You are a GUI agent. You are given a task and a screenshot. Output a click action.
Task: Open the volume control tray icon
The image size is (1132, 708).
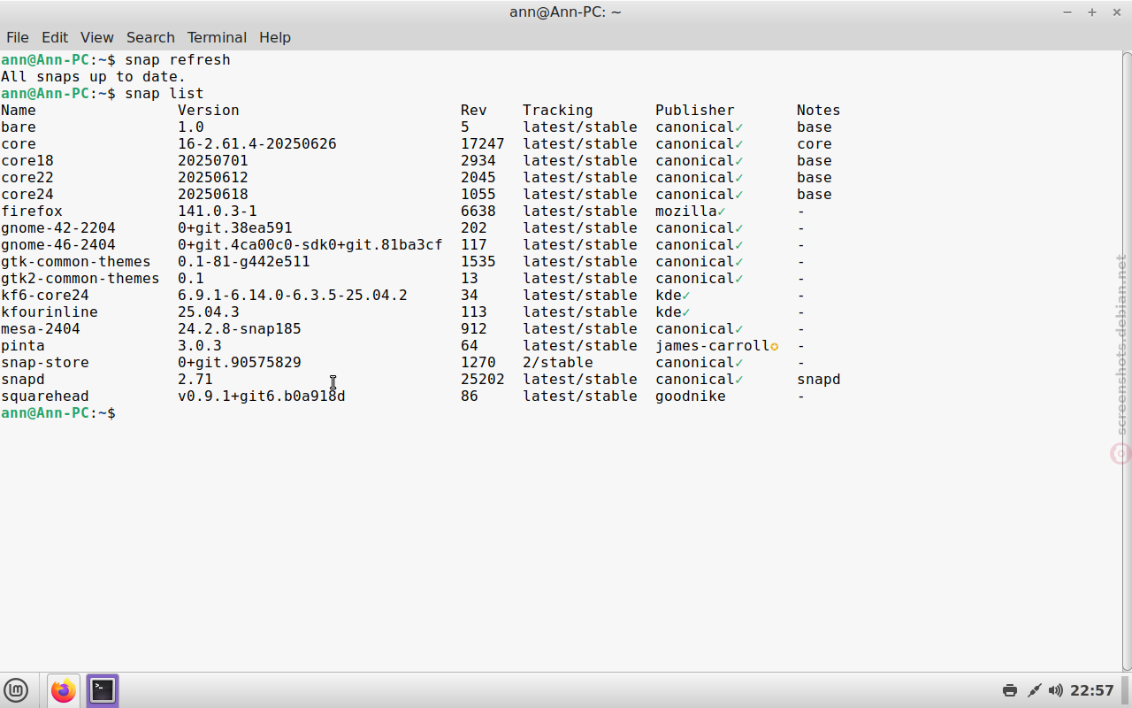click(1055, 690)
